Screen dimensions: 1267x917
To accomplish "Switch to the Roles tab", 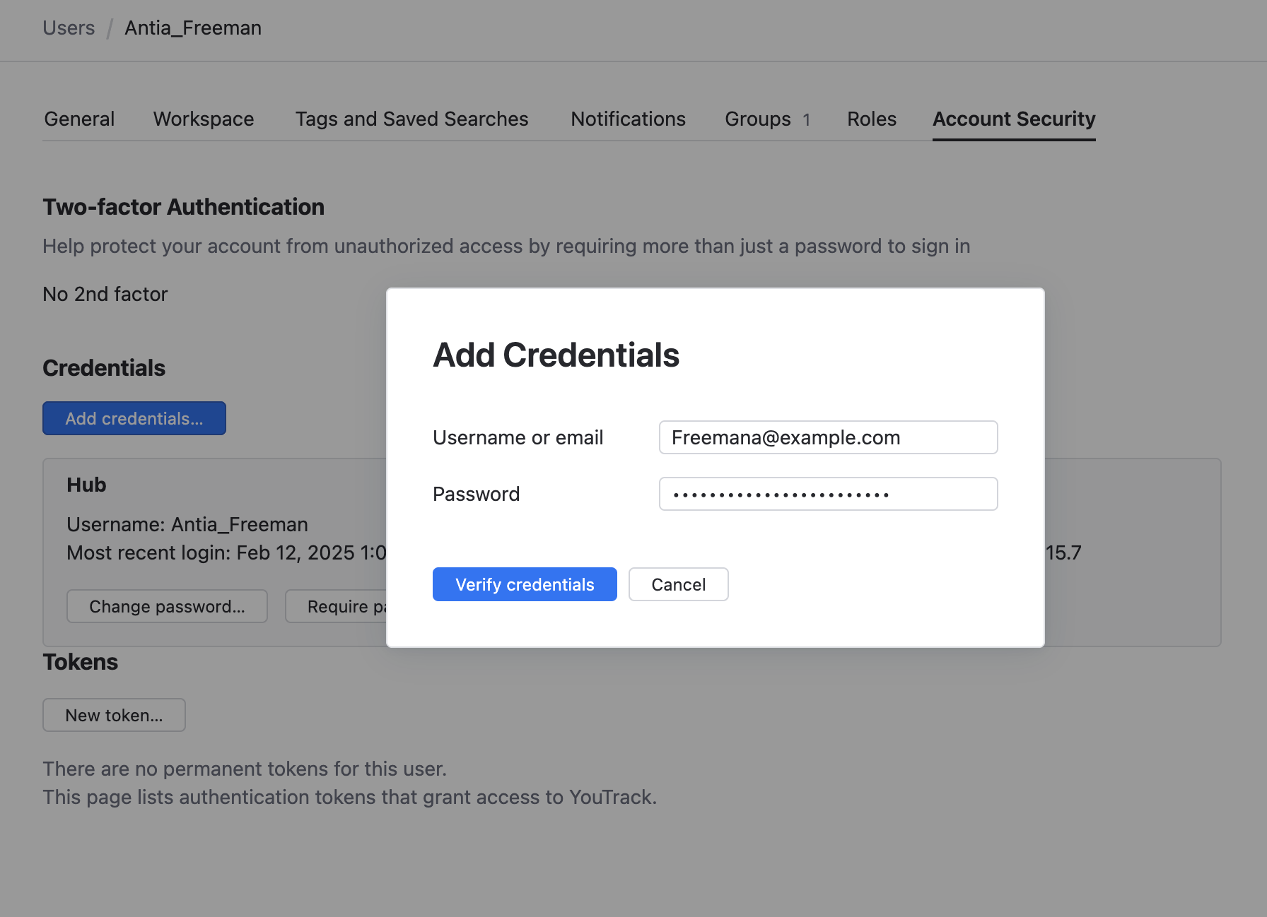I will 872,119.
